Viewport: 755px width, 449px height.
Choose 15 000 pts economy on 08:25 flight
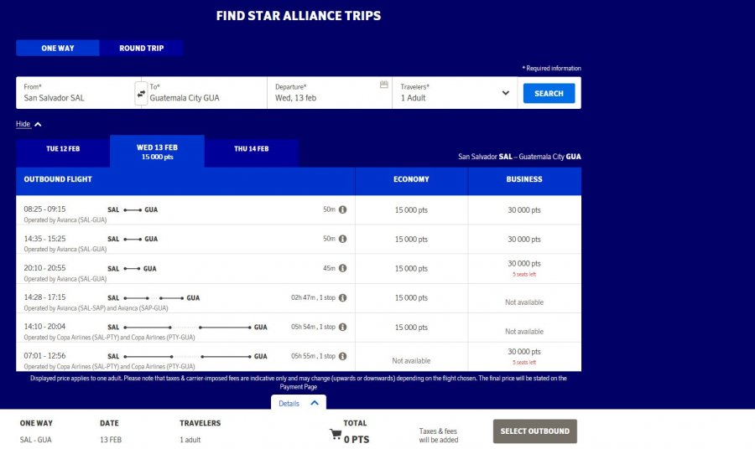[x=411, y=209]
